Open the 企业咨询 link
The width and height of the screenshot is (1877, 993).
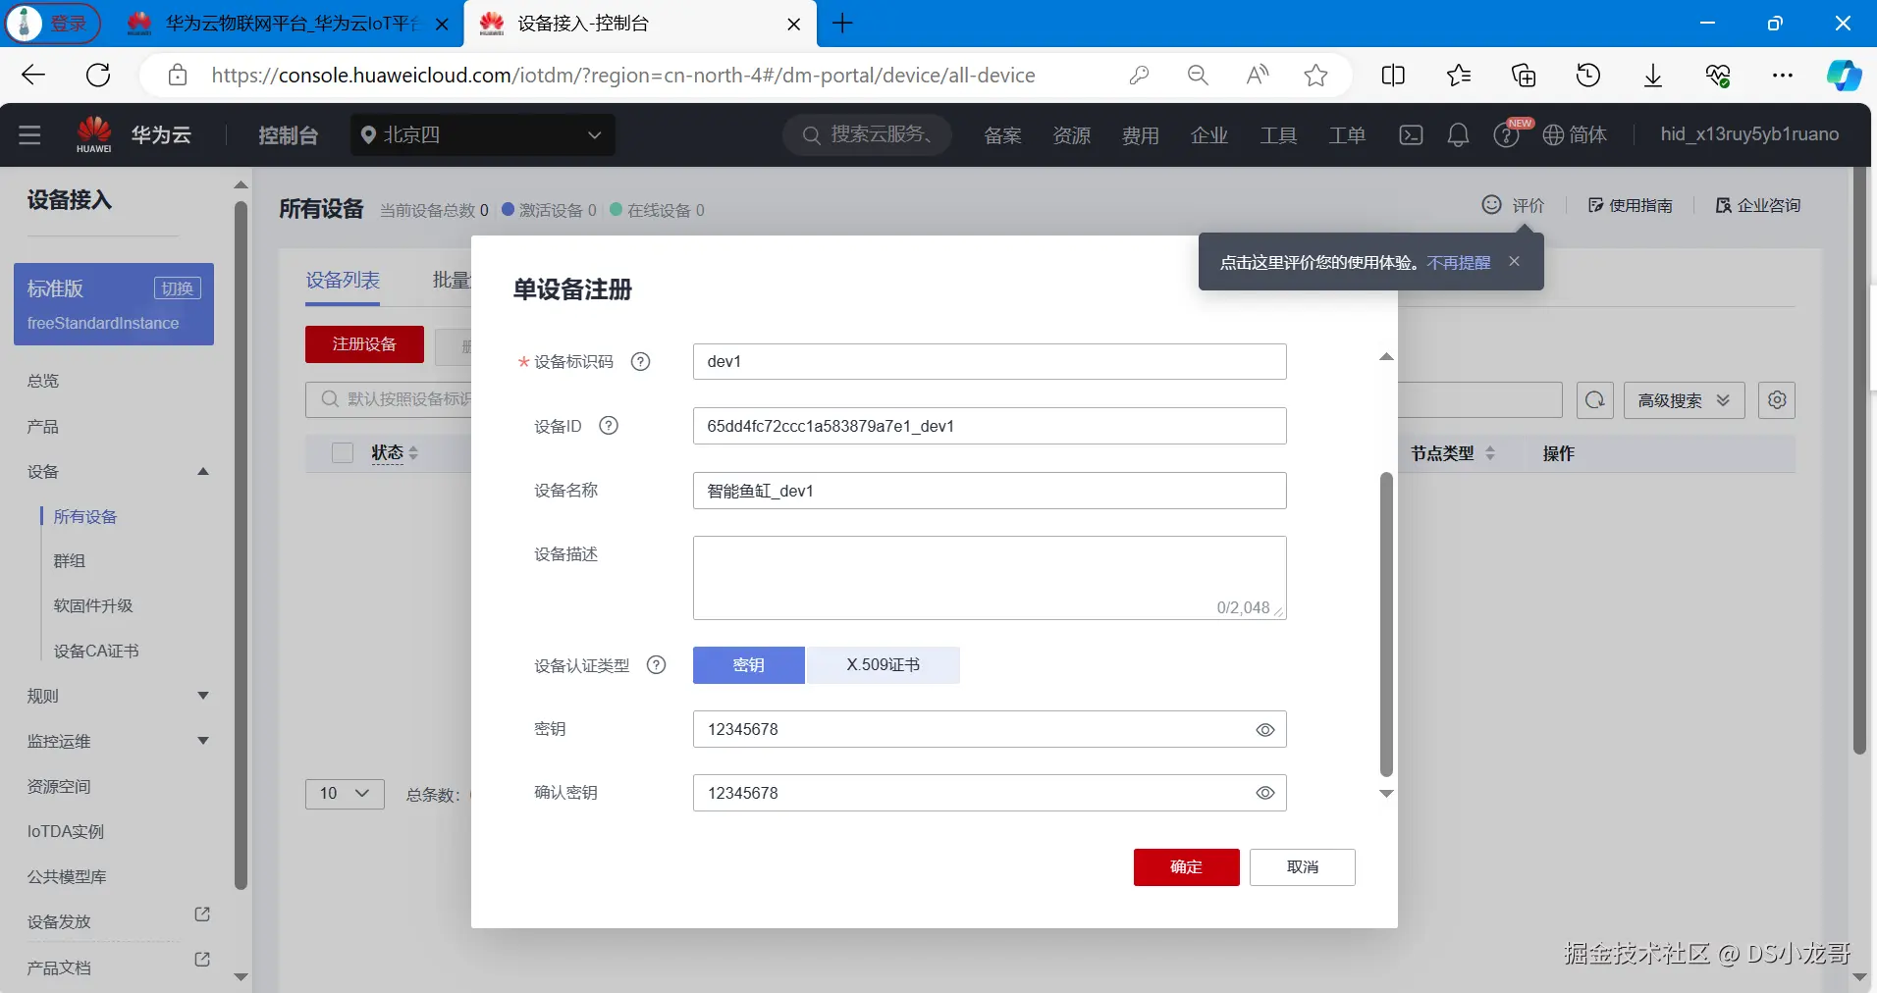(1758, 205)
